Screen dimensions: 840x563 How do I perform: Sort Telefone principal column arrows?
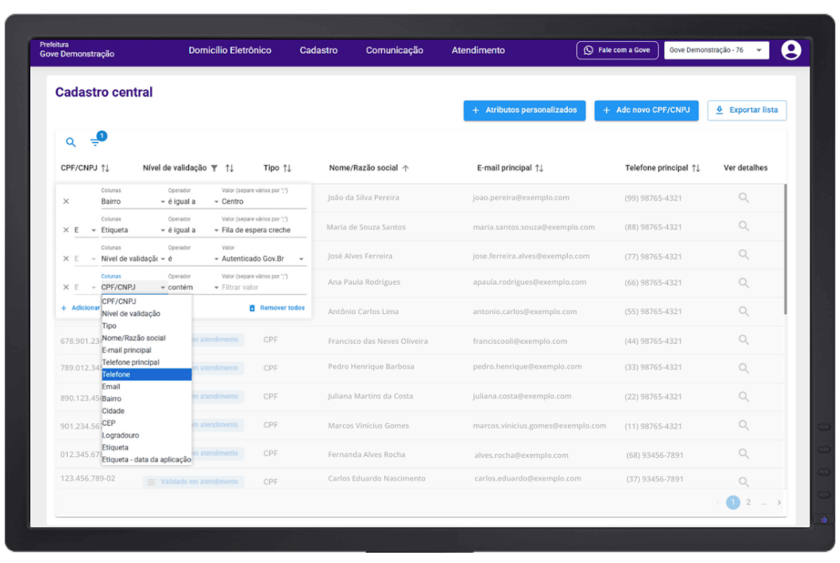(x=696, y=168)
